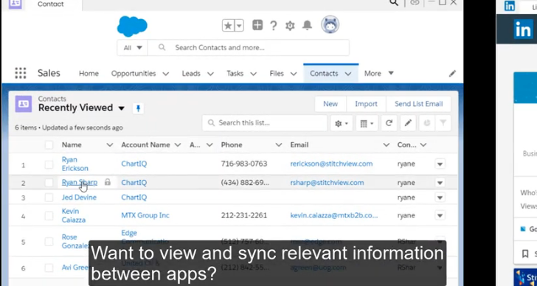
Task: Open the Setup gear icon
Action: 290,26
